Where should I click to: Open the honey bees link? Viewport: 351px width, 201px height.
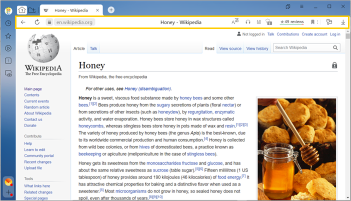(x=191, y=98)
